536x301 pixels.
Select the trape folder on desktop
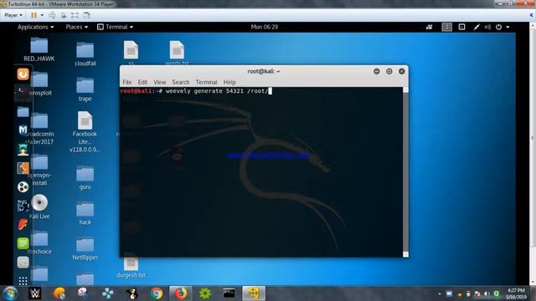coord(85,89)
